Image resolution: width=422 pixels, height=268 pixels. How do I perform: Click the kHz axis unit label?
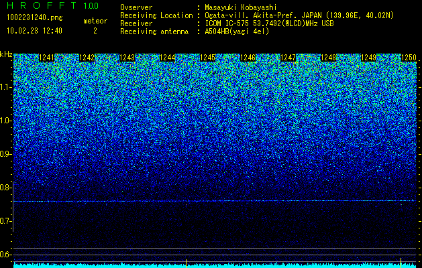click(6, 54)
